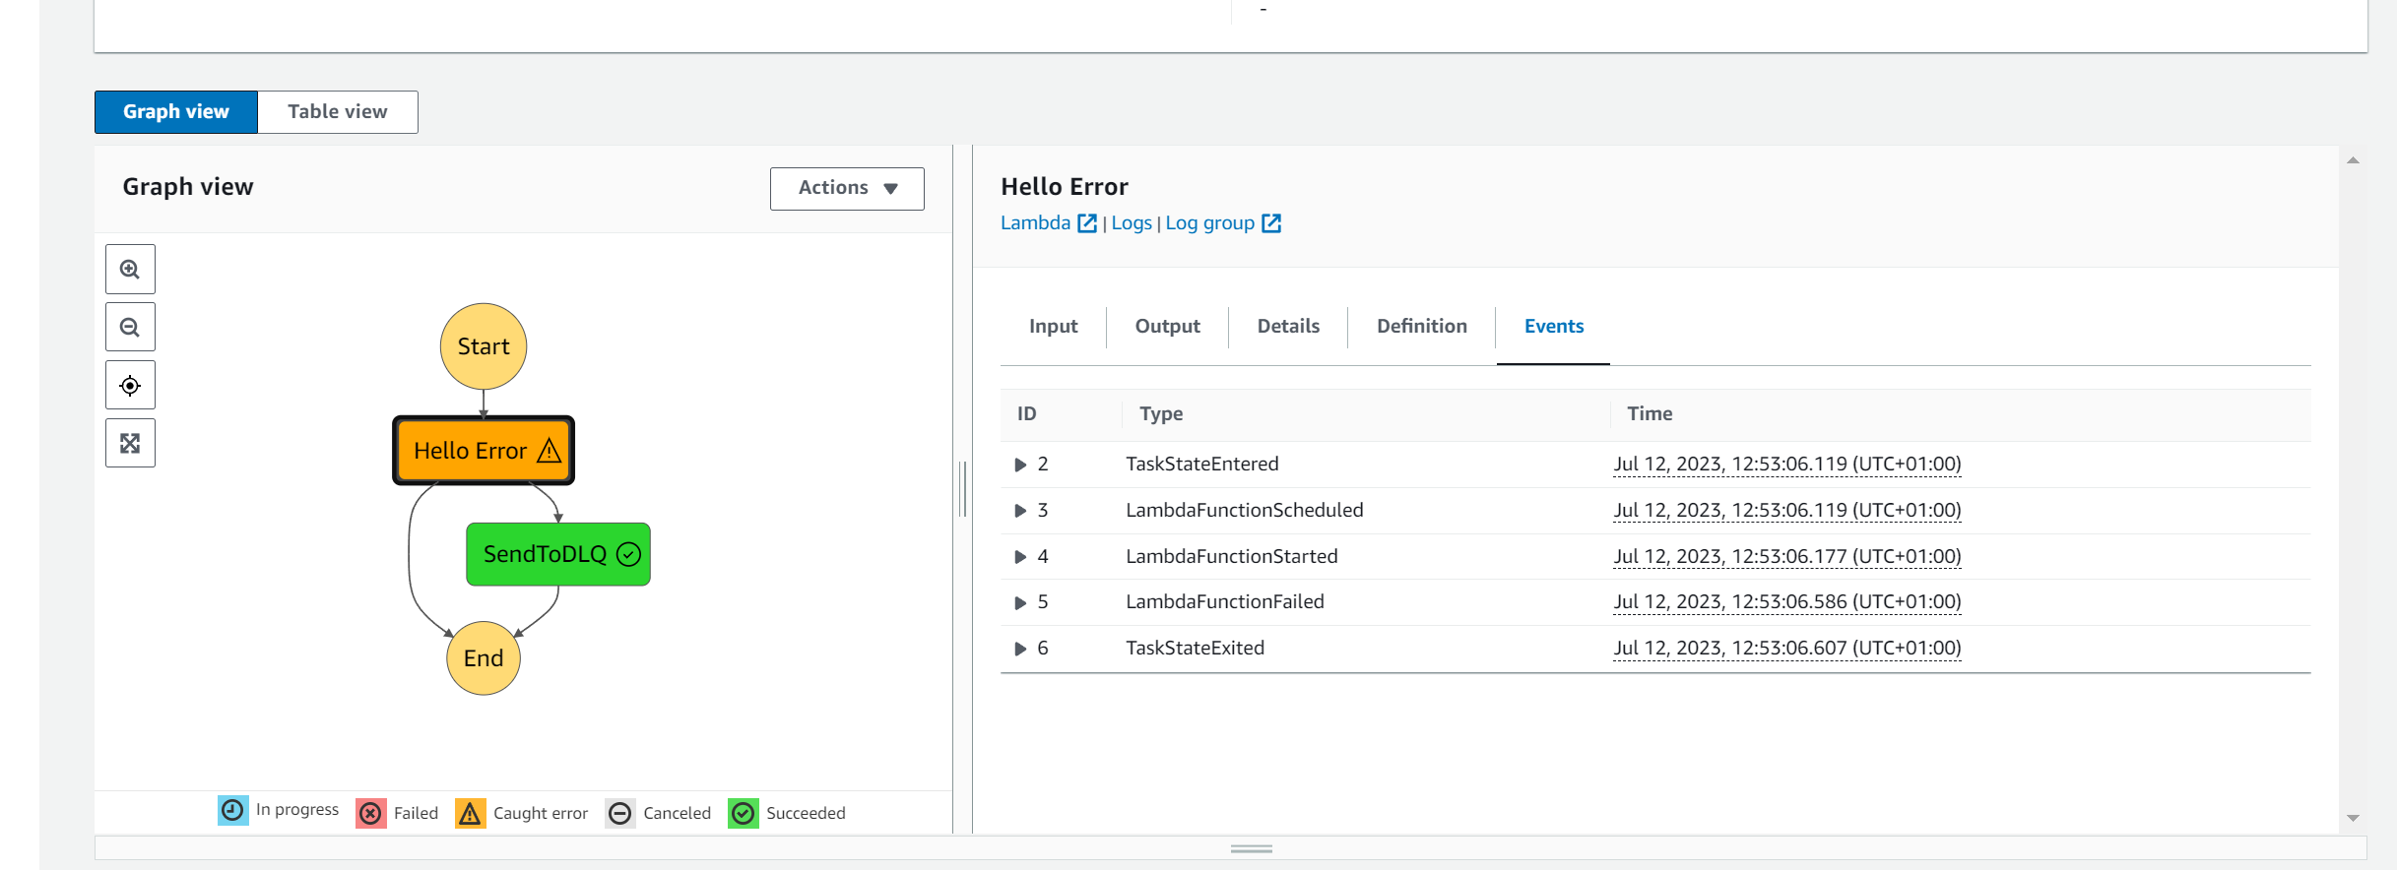Click the In progress legend icon

pyautogui.click(x=233, y=810)
